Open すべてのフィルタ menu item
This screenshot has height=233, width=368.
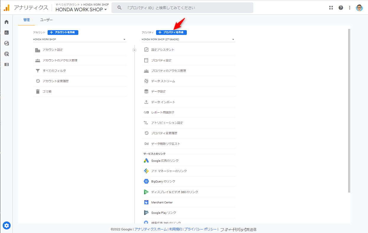80,71
